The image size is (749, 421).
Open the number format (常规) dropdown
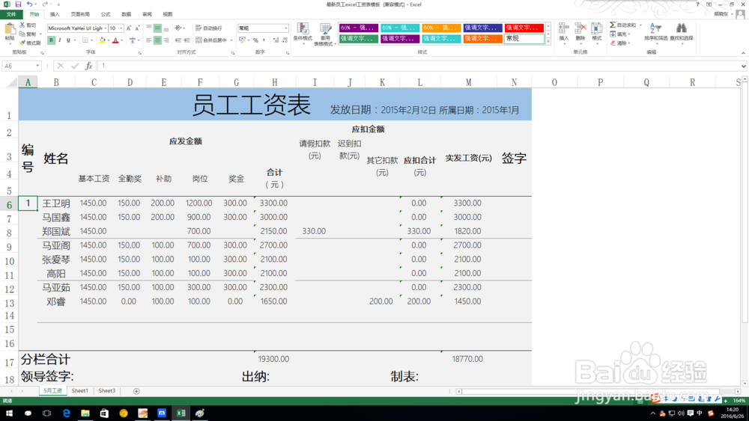coord(285,28)
